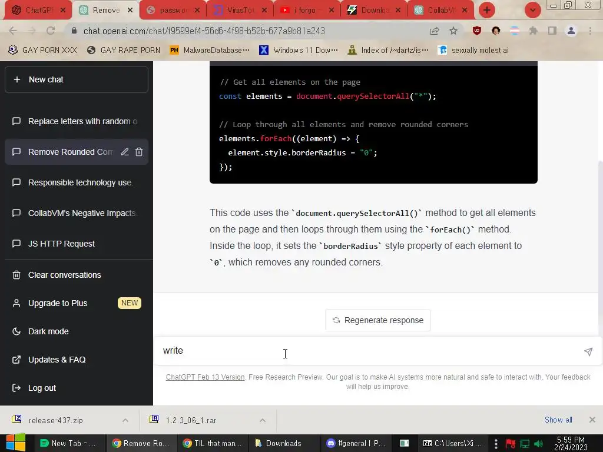Open the ChatGPT Feb 13 Version link
Screen dimensions: 603x452
tap(205, 377)
